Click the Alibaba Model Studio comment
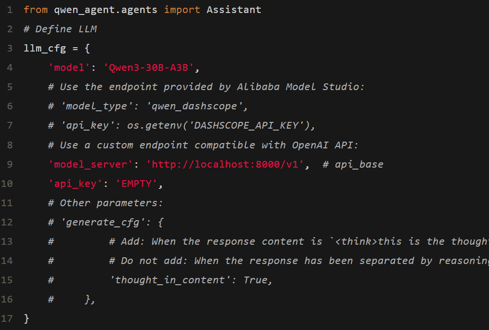489x330 pixels. (x=206, y=87)
